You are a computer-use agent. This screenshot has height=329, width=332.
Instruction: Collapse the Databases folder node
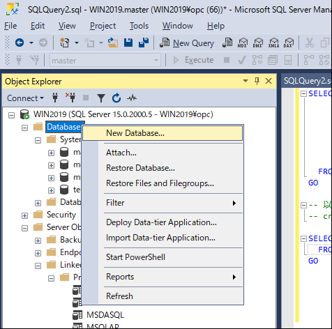pos(24,128)
